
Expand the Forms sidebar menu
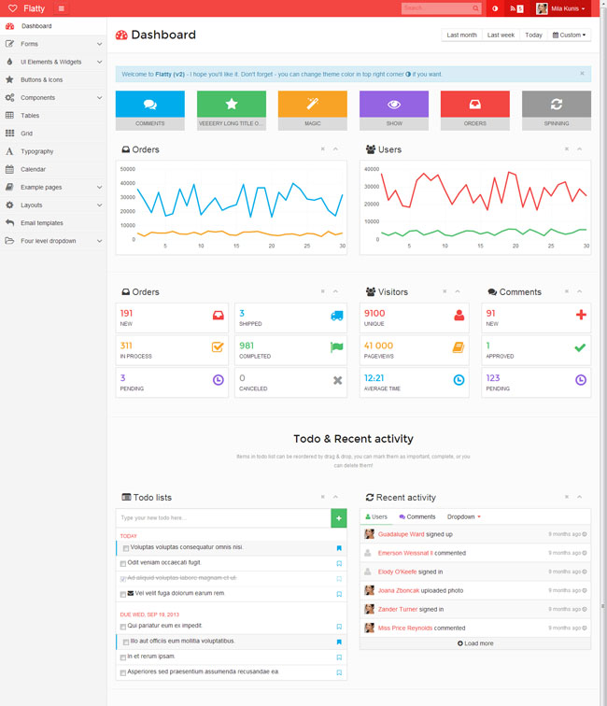click(x=53, y=44)
